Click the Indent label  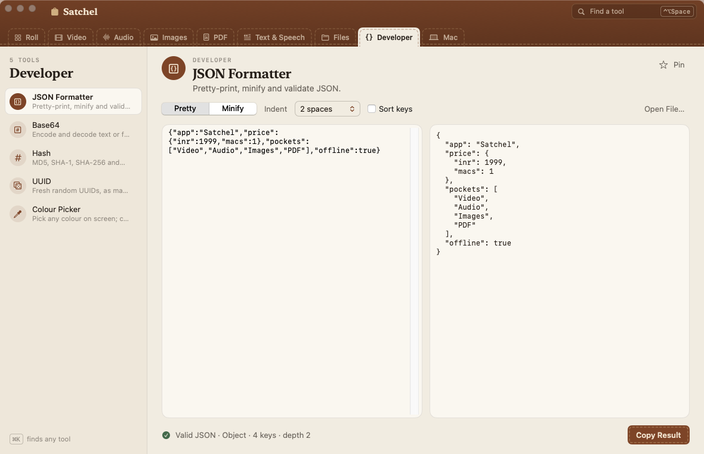click(x=276, y=109)
